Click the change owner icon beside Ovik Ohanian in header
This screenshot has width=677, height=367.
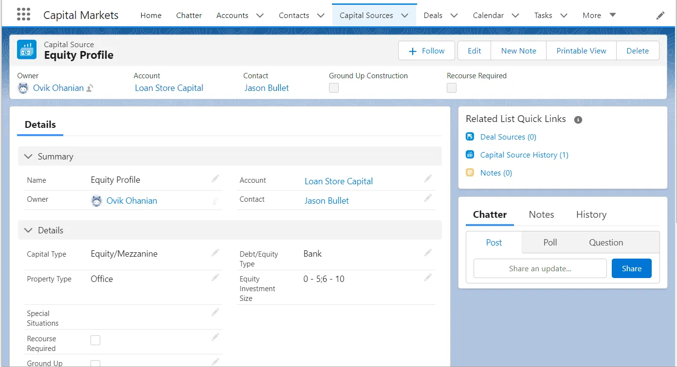pos(90,88)
